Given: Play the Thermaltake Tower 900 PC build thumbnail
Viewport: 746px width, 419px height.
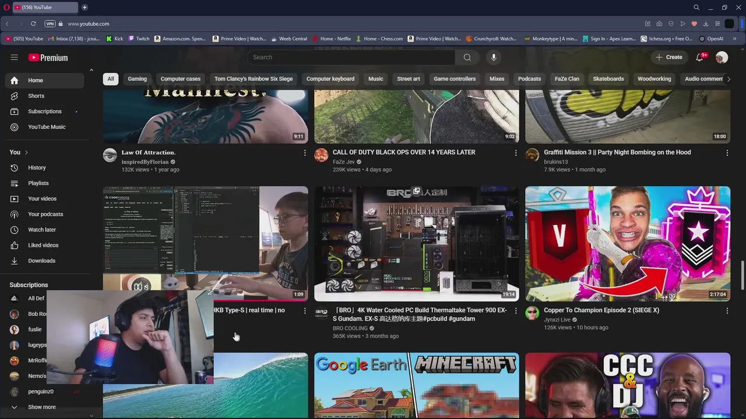Looking at the screenshot, I should click(x=416, y=243).
